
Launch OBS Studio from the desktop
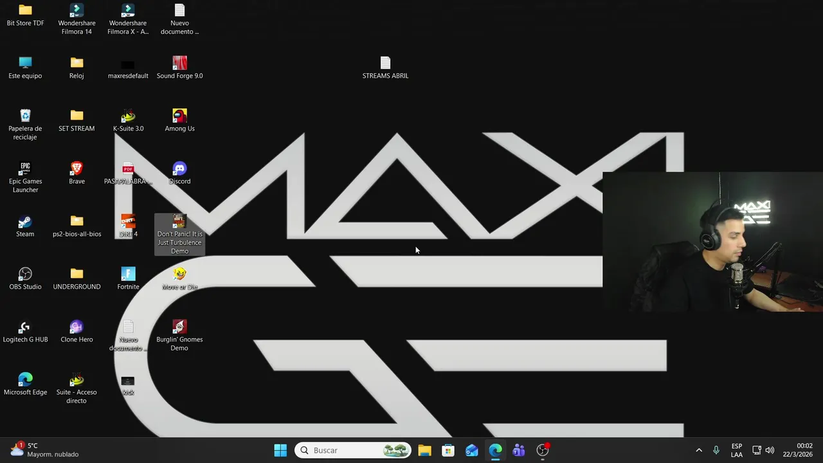pyautogui.click(x=25, y=279)
